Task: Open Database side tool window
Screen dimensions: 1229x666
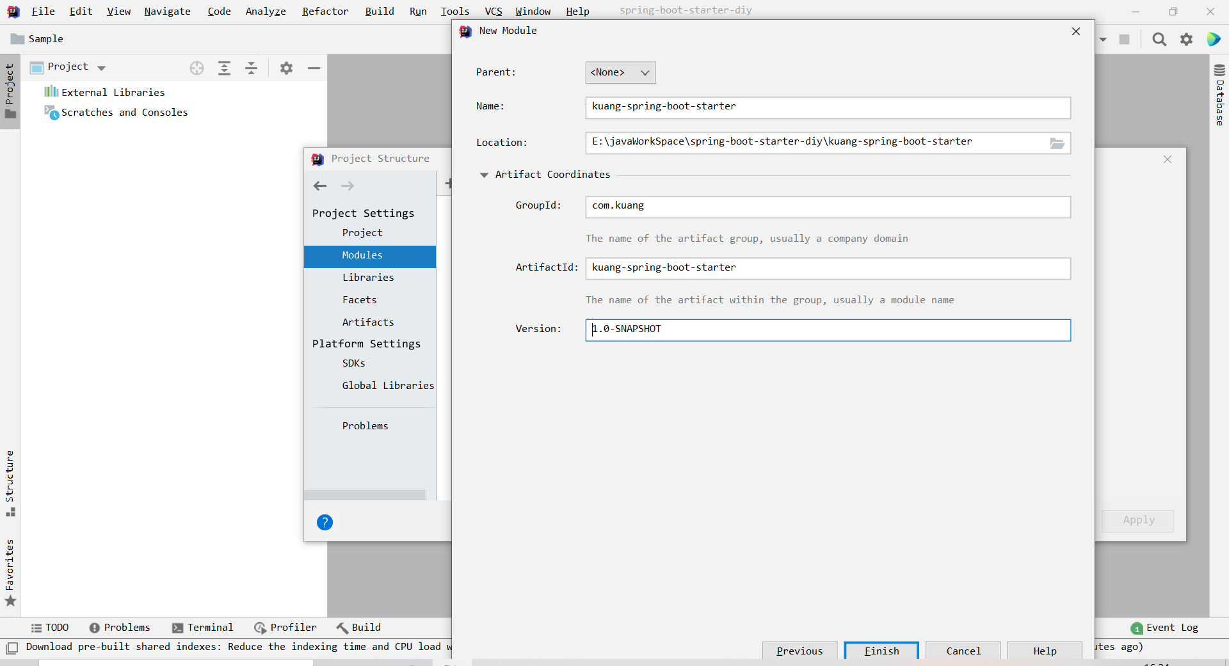Action: pos(1219,95)
